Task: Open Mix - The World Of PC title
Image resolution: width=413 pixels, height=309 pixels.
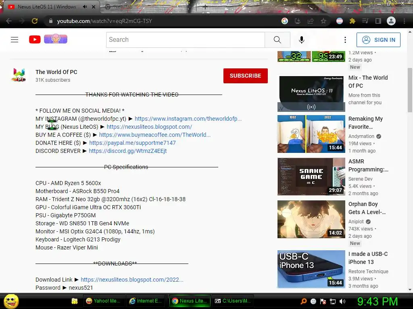Action: click(368, 82)
